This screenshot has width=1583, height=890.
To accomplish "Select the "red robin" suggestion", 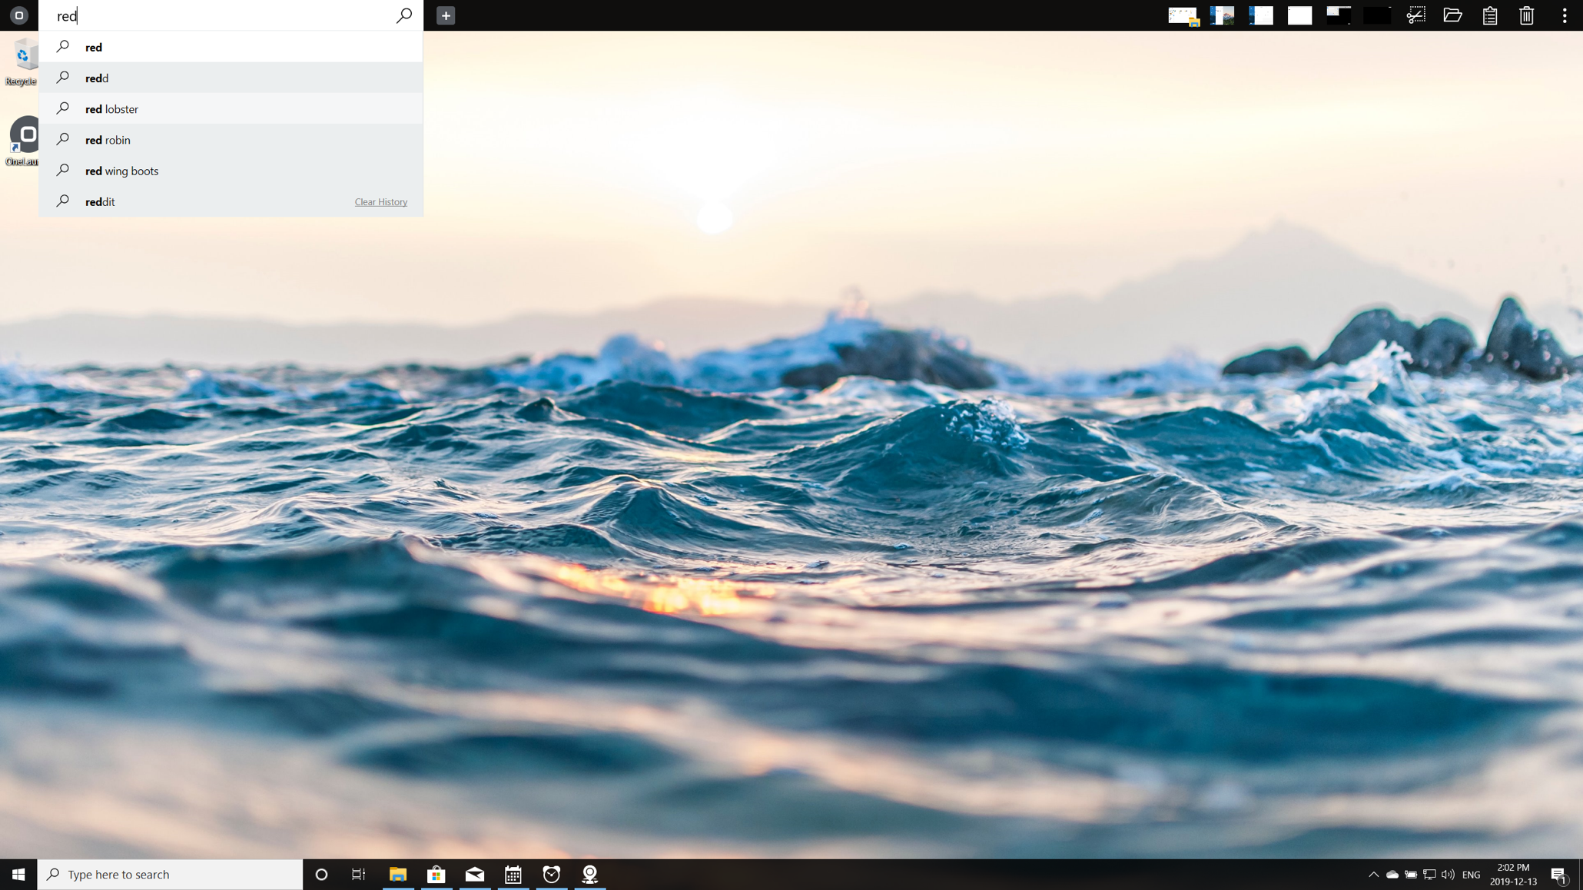I will pos(108,140).
